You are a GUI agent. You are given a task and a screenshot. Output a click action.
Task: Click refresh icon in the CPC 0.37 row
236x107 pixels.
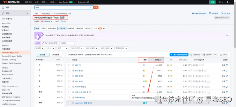(x=226, y=81)
